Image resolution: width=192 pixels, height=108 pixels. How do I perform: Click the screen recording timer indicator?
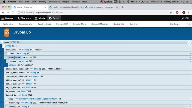(x=106, y=1)
